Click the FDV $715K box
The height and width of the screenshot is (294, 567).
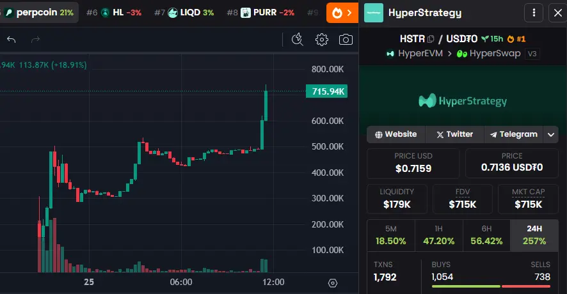pos(463,199)
